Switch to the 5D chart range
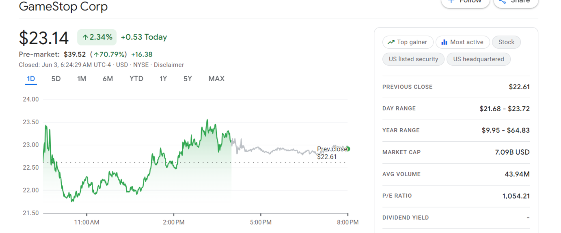This screenshot has width=561, height=233. coord(56,79)
